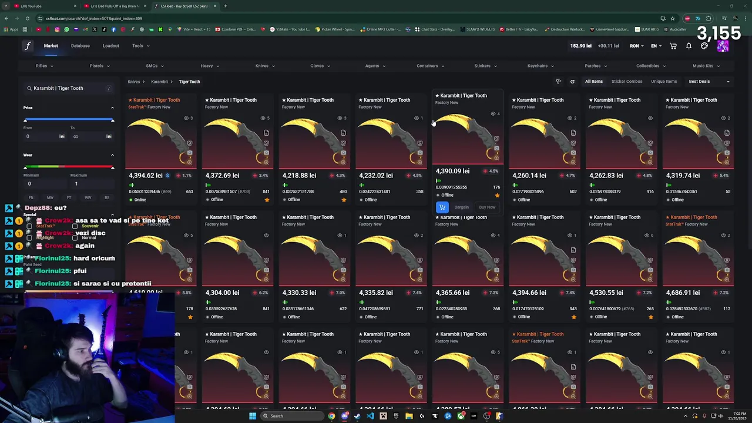This screenshot has height=423, width=752.
Task: Toggle the MW wear filter
Action: pos(50,197)
